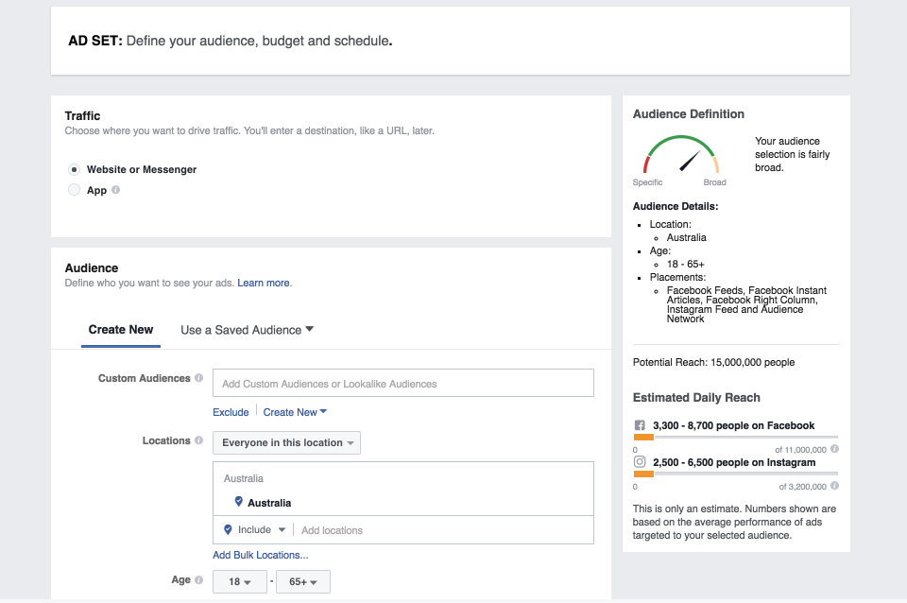Screen dimensions: 907x603
Task: Click the Instagram daily reach progress bar
Action: tap(736, 474)
